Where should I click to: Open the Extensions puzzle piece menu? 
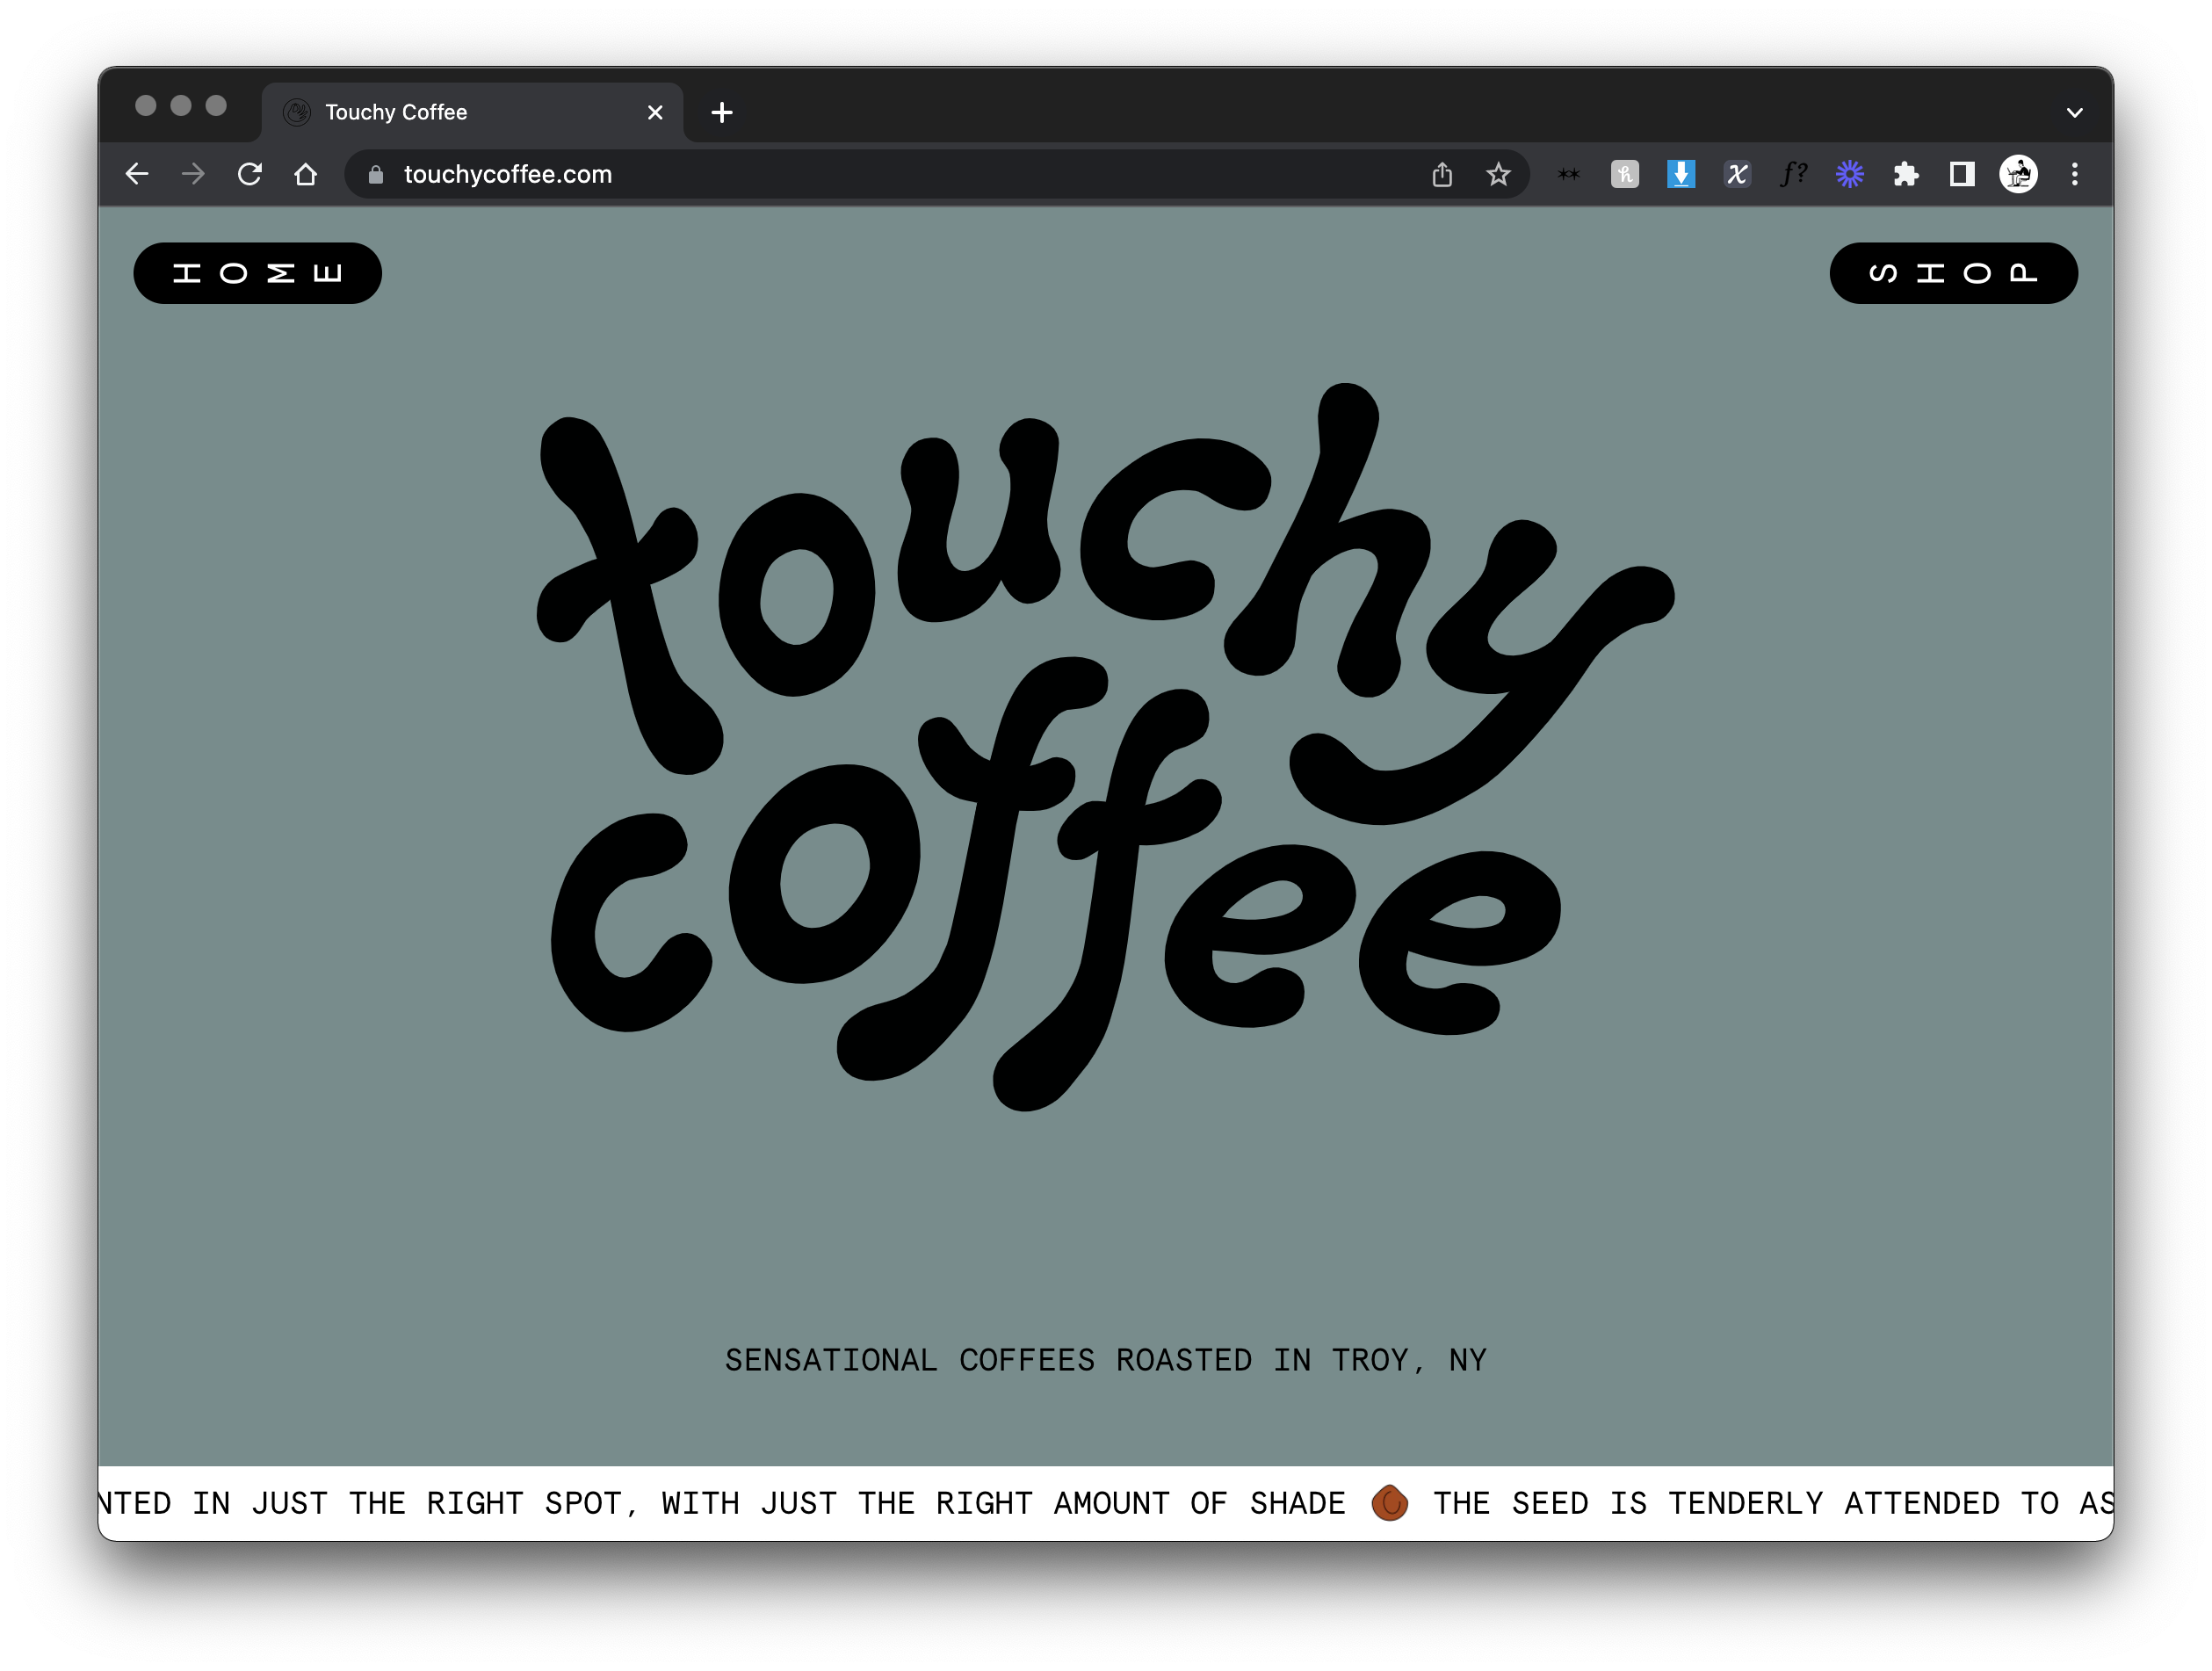point(1906,175)
